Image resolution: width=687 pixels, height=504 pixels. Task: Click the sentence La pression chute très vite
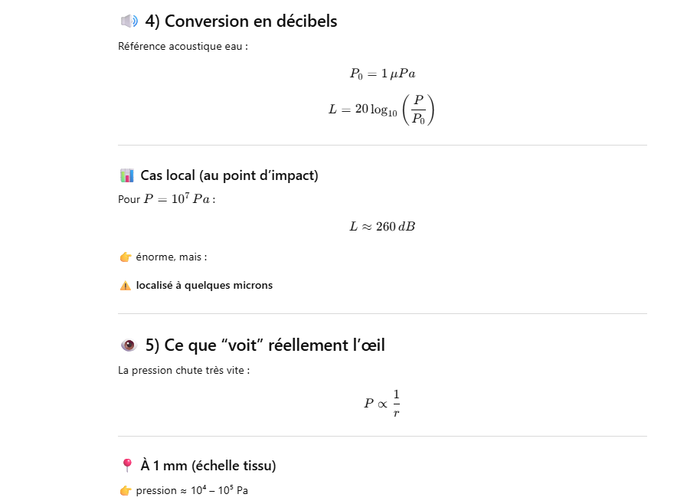tap(184, 371)
